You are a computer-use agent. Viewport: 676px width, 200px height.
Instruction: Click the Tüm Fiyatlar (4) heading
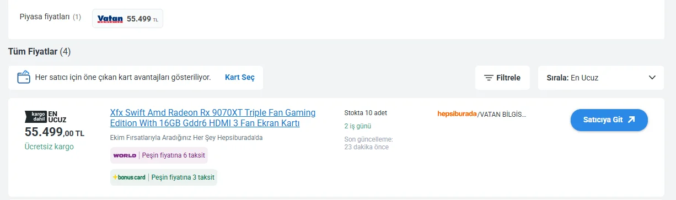click(39, 52)
